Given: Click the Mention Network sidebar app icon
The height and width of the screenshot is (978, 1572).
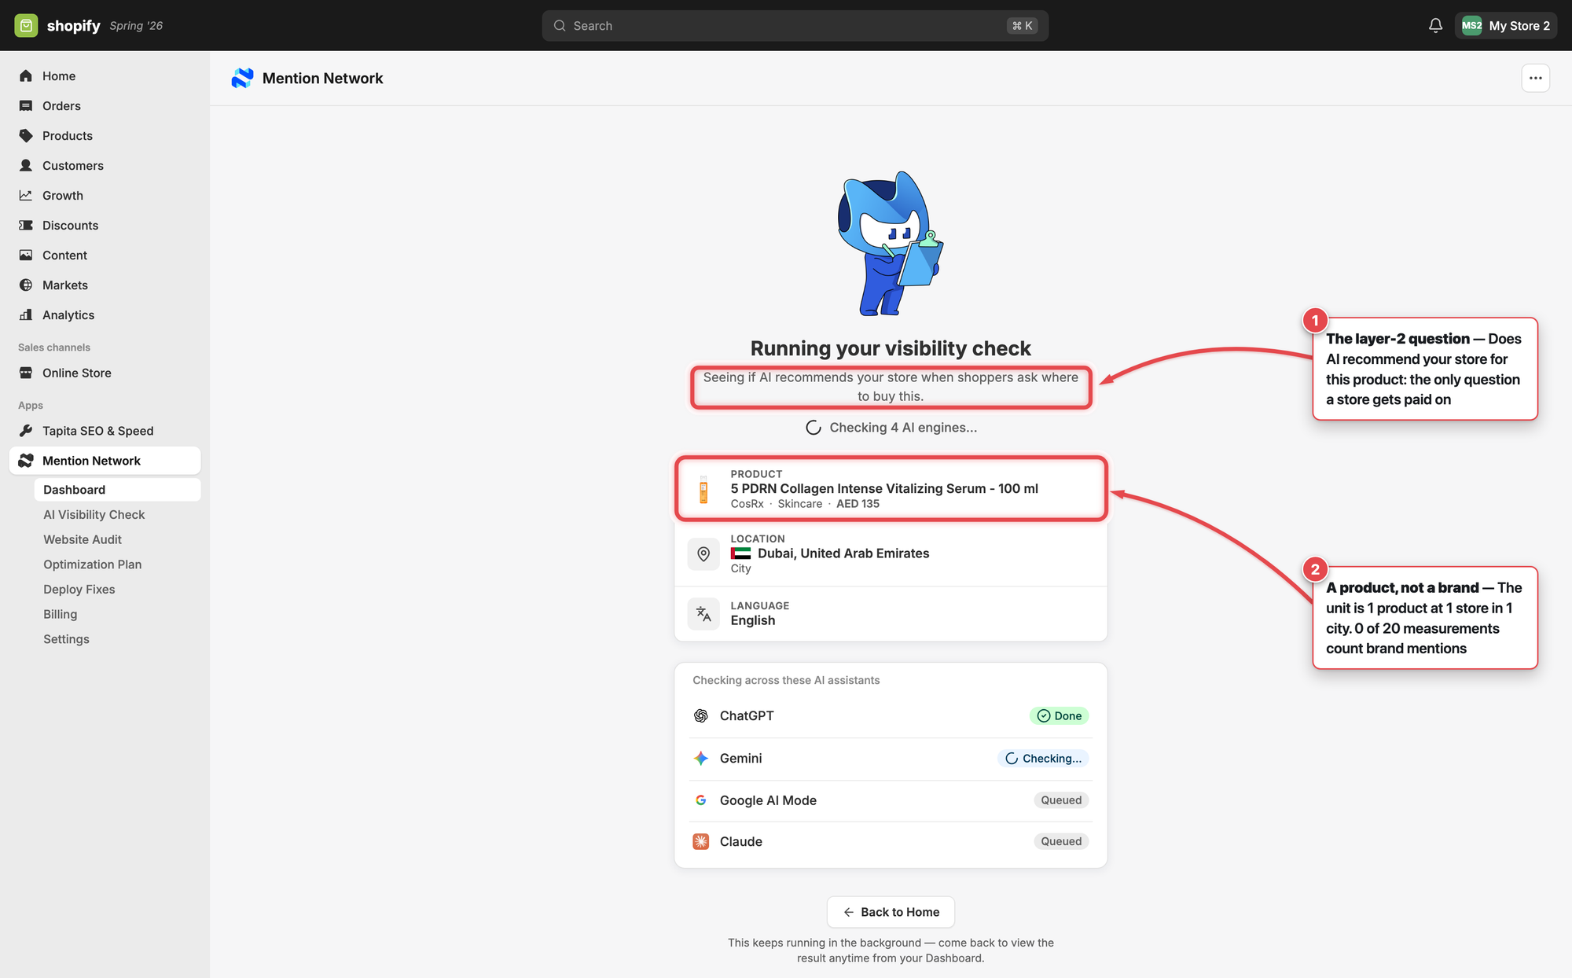Looking at the screenshot, I should 26,461.
